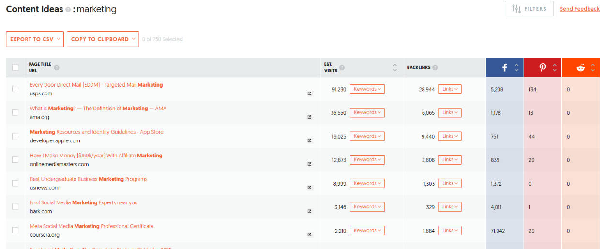Image resolution: width=604 pixels, height=249 pixels.
Task: Expand Export to CSV dropdown
Action: tap(35, 39)
